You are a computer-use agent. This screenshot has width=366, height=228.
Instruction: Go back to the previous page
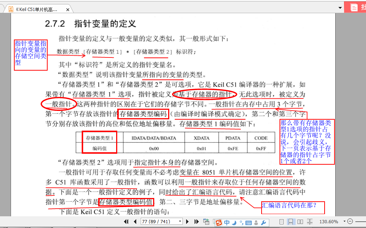[134, 221]
